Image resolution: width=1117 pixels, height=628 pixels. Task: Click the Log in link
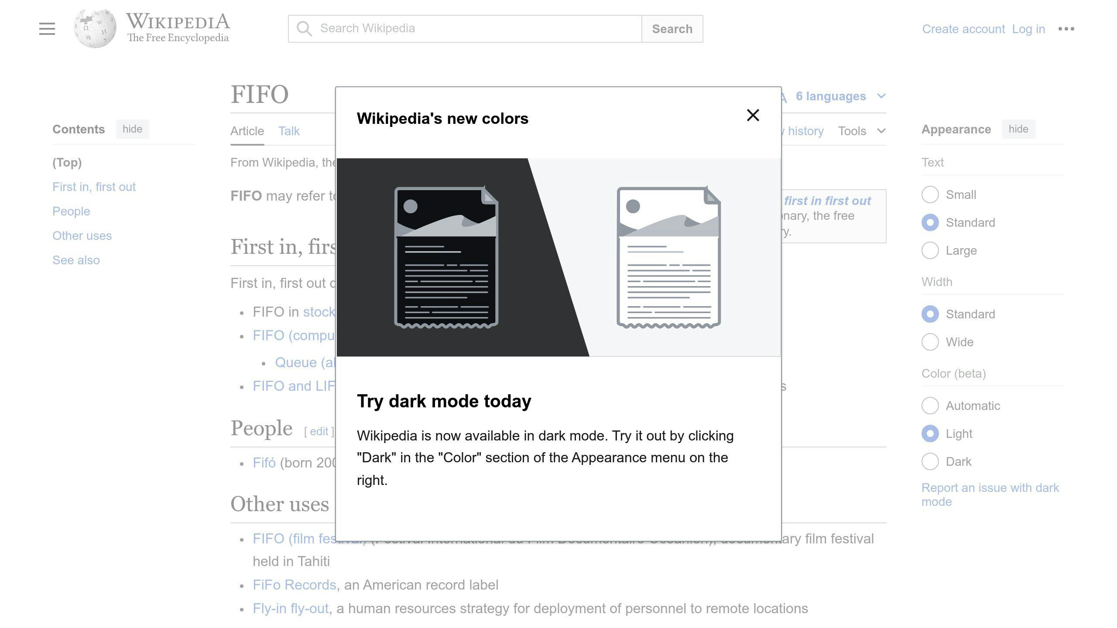tap(1028, 29)
